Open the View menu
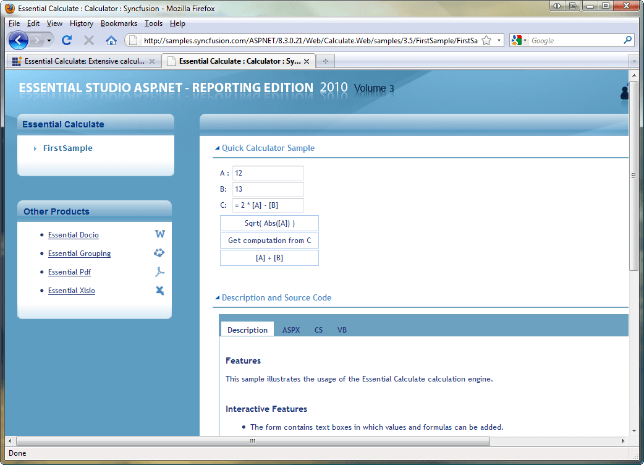This screenshot has height=465, width=644. [54, 23]
